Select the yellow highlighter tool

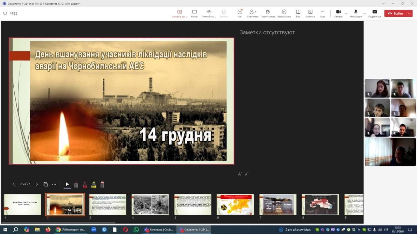pyautogui.click(x=93, y=185)
